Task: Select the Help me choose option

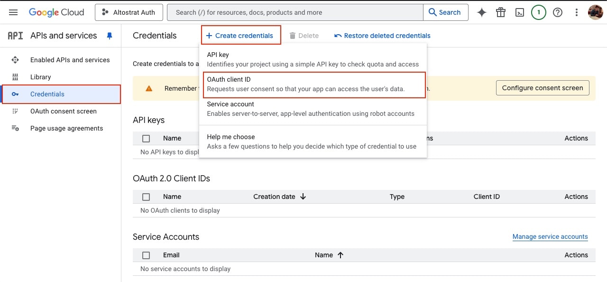Action: click(313, 141)
